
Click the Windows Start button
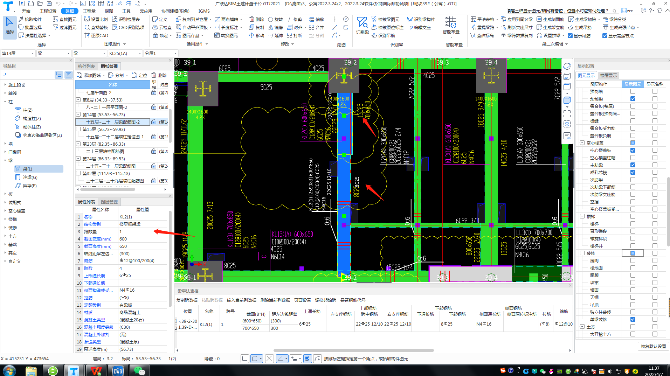tap(9, 370)
